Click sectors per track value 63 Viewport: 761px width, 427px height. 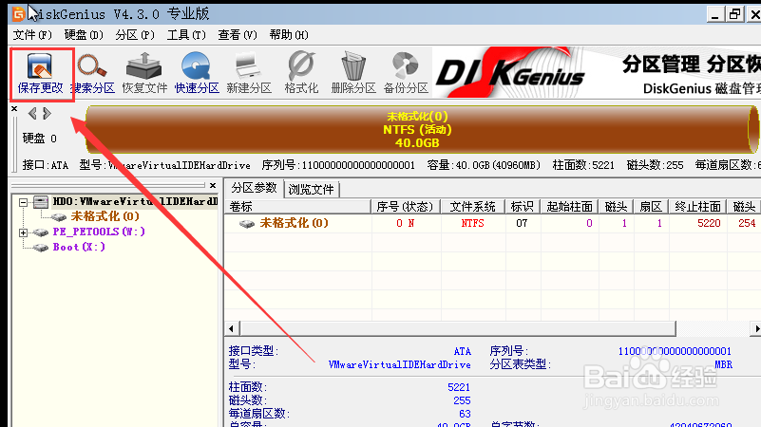point(465,414)
